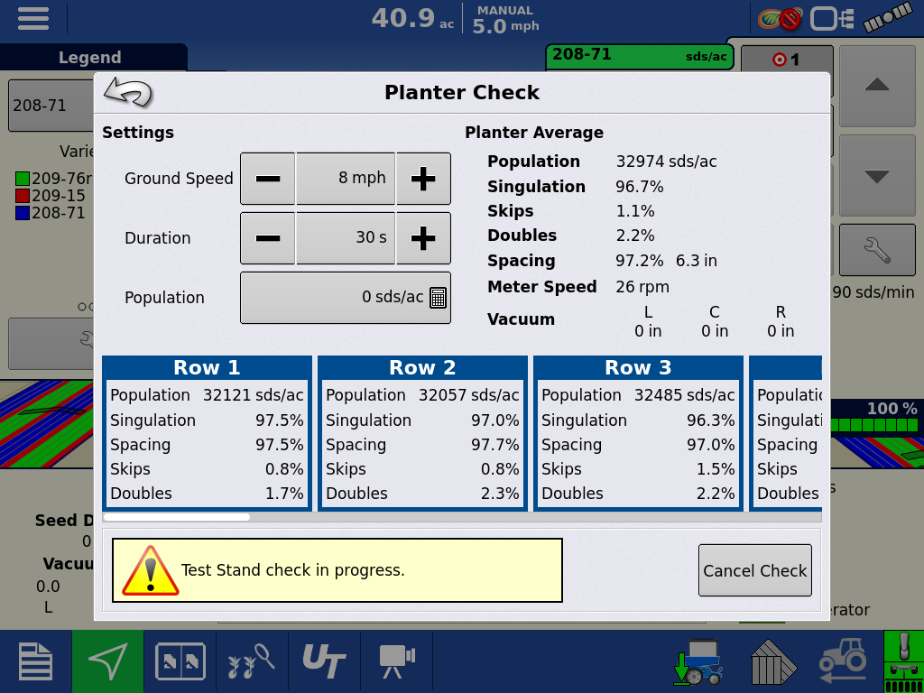Decrease Ground Speed with minus button
The height and width of the screenshot is (693, 924).
click(267, 179)
